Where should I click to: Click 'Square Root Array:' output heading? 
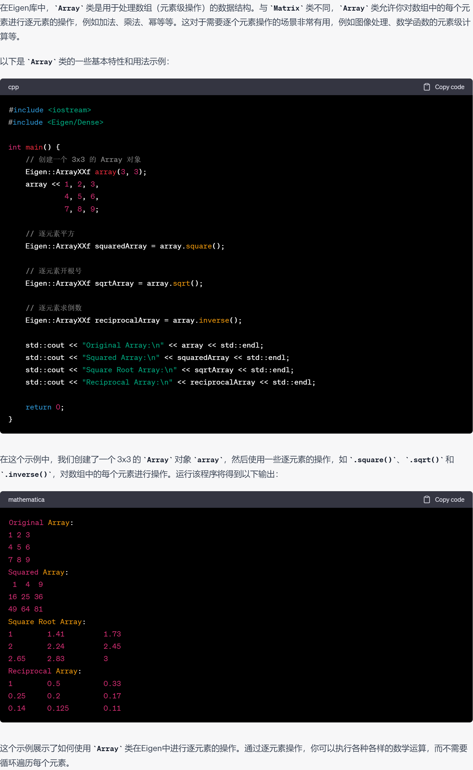tap(47, 622)
